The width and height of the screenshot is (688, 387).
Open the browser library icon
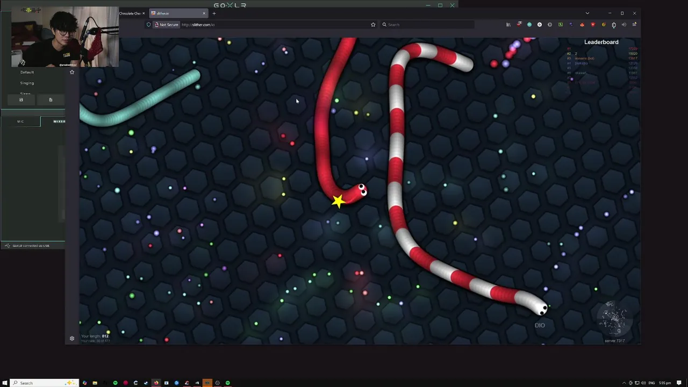(508, 25)
